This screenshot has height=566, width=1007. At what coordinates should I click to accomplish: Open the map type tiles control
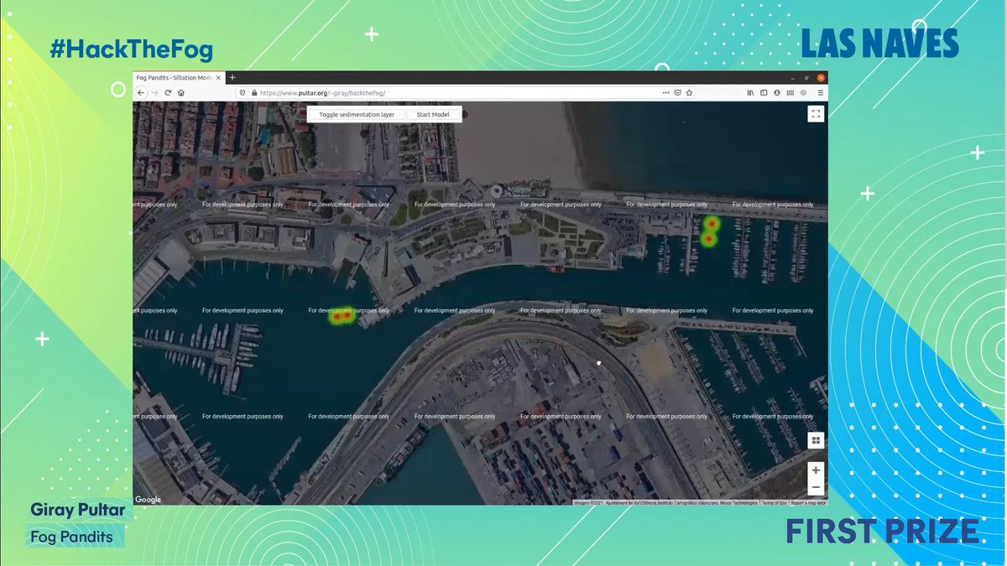point(816,441)
